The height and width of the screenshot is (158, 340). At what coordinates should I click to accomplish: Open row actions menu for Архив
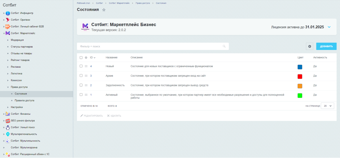pos(86,76)
